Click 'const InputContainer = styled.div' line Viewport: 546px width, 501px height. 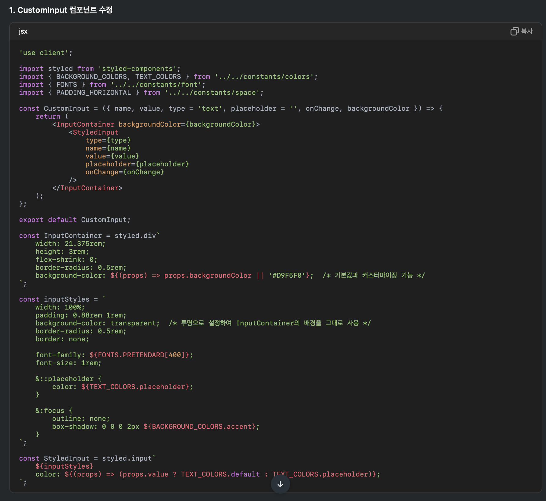(89, 236)
